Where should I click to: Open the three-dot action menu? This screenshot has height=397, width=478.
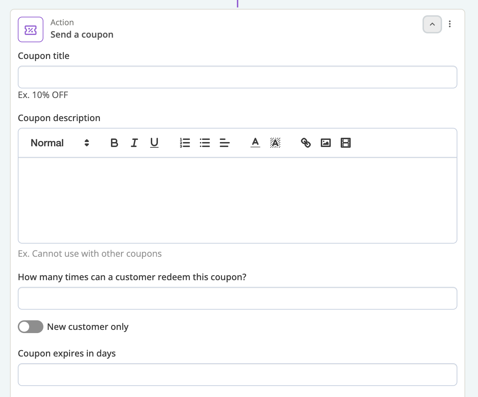450,24
